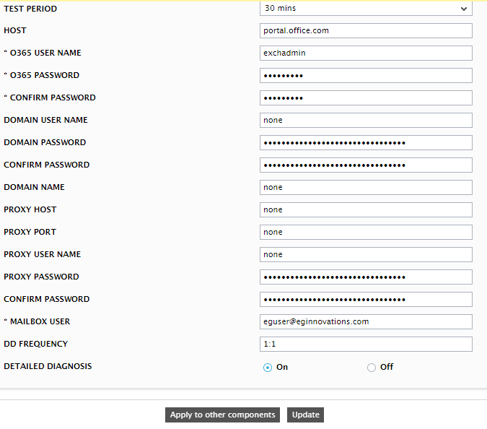Click the Proxy Host field
Screen dimensions: 487x429
(x=366, y=210)
